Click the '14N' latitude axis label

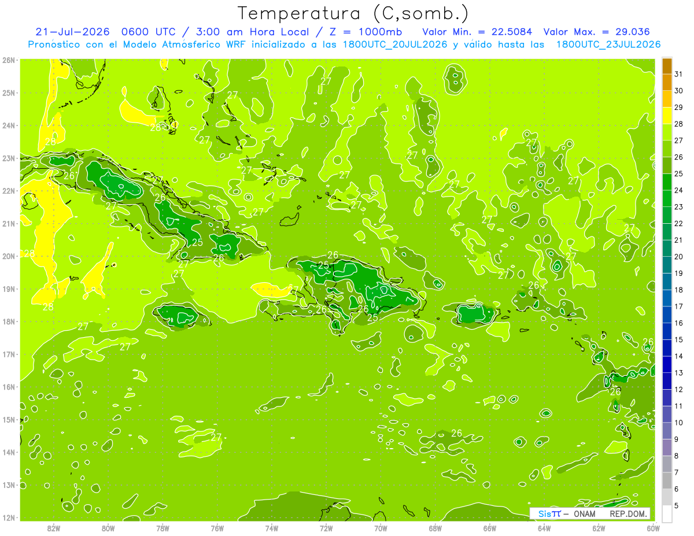[9, 452]
